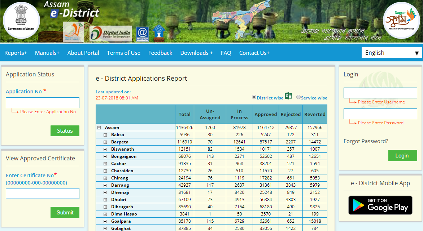Image resolution: width=423 pixels, height=231 pixels.
Task: Expand the Dibrugarh district row
Action: coord(105,206)
